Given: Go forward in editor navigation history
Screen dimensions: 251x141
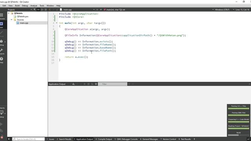Looking at the screenshot, I should (53, 9).
